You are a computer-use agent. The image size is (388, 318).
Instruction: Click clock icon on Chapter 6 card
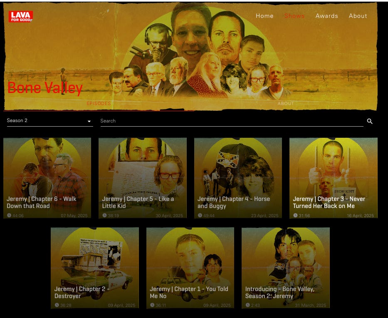9,215
